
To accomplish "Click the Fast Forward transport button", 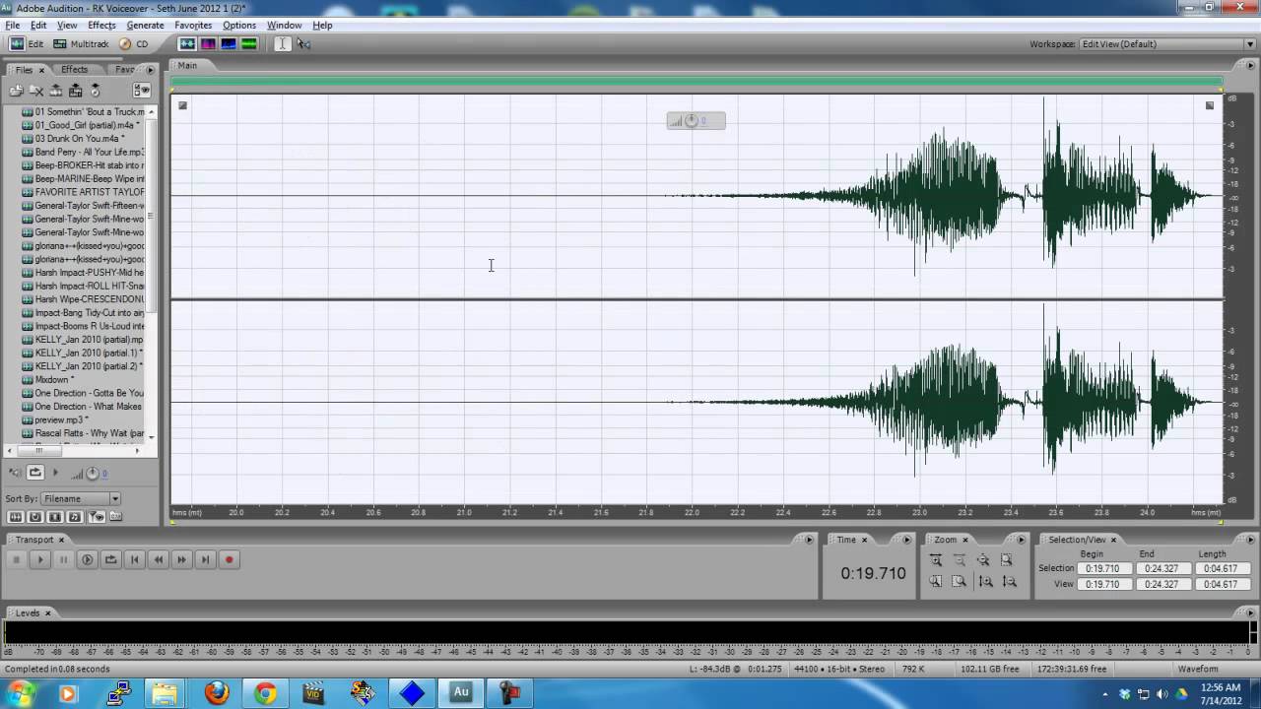I will 181,559.
